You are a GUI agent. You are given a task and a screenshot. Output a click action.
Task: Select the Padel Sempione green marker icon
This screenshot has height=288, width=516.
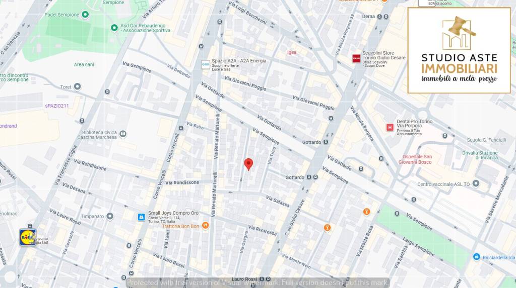[x=85, y=15]
